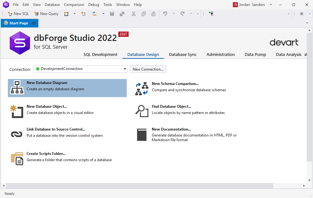Select the Start Page document tab

click(19, 23)
